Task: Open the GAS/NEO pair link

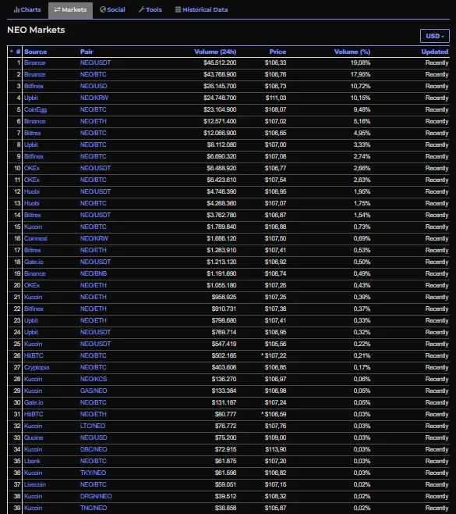Action: pos(94,391)
